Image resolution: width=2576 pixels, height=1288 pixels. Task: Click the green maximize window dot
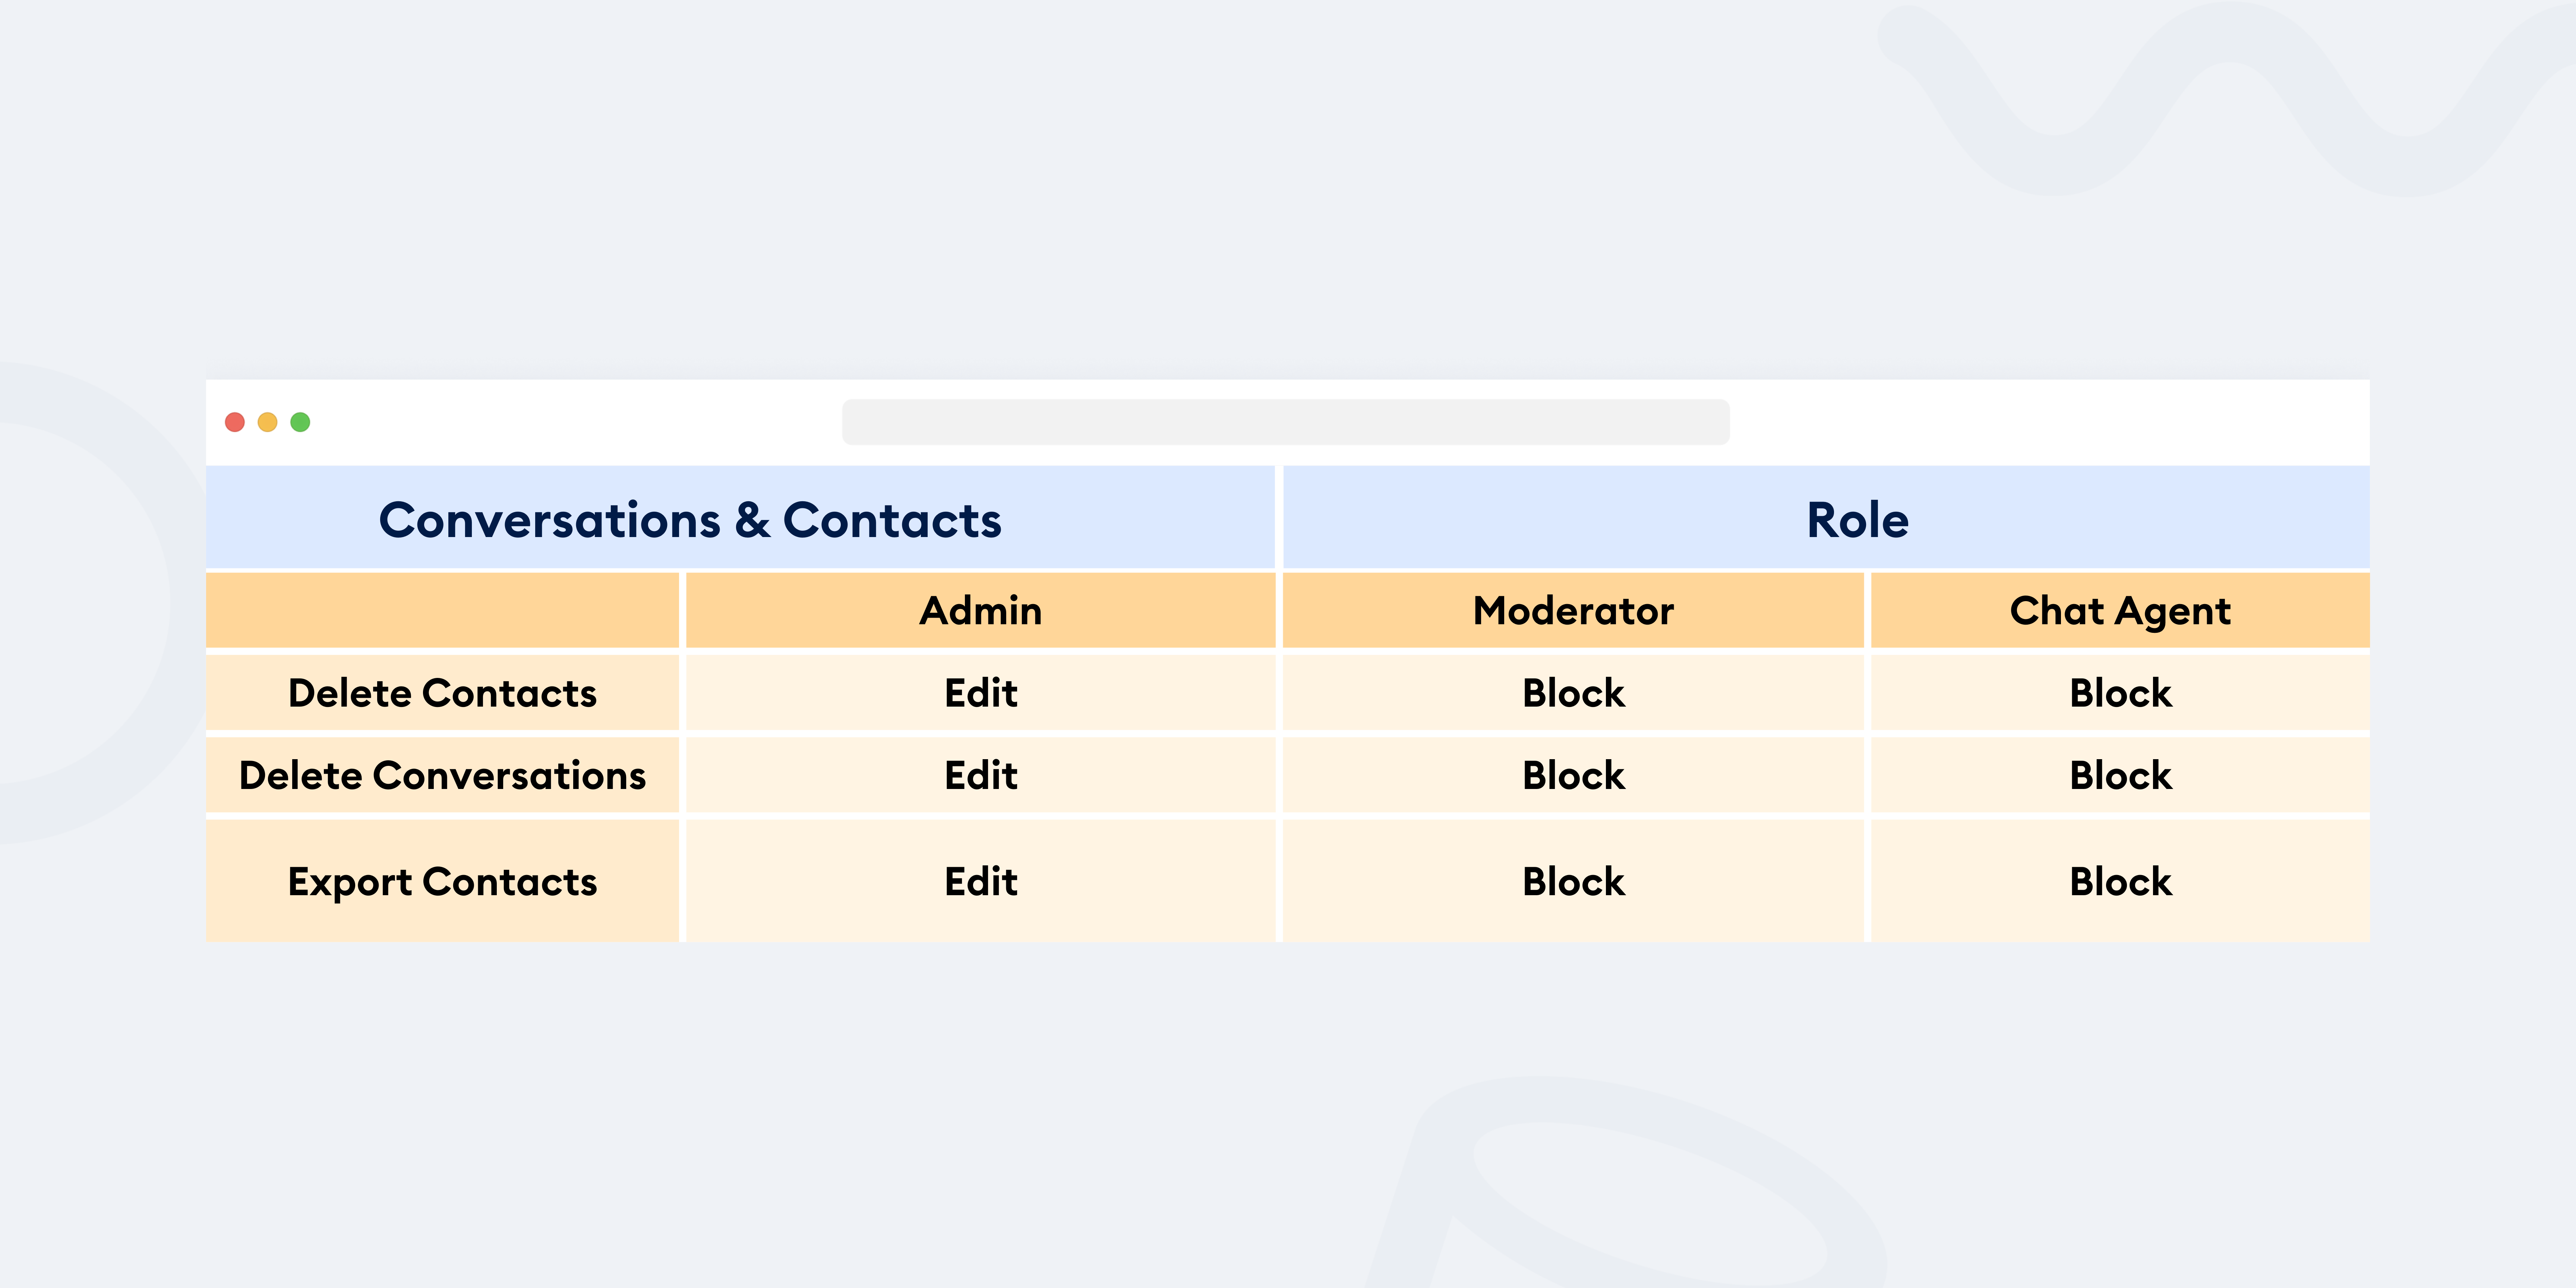coord(300,422)
